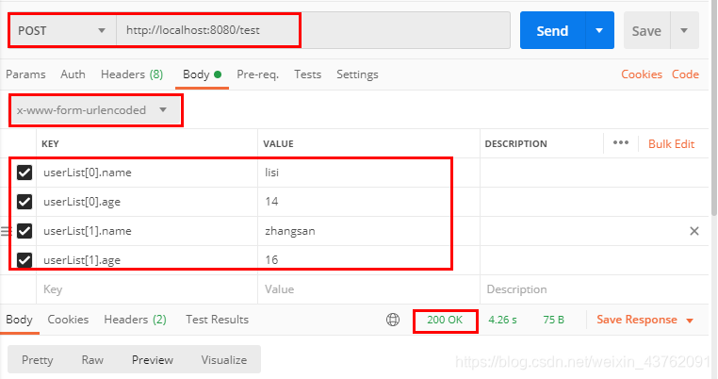
Task: Open the Send button dropdown arrow
Action: (599, 31)
